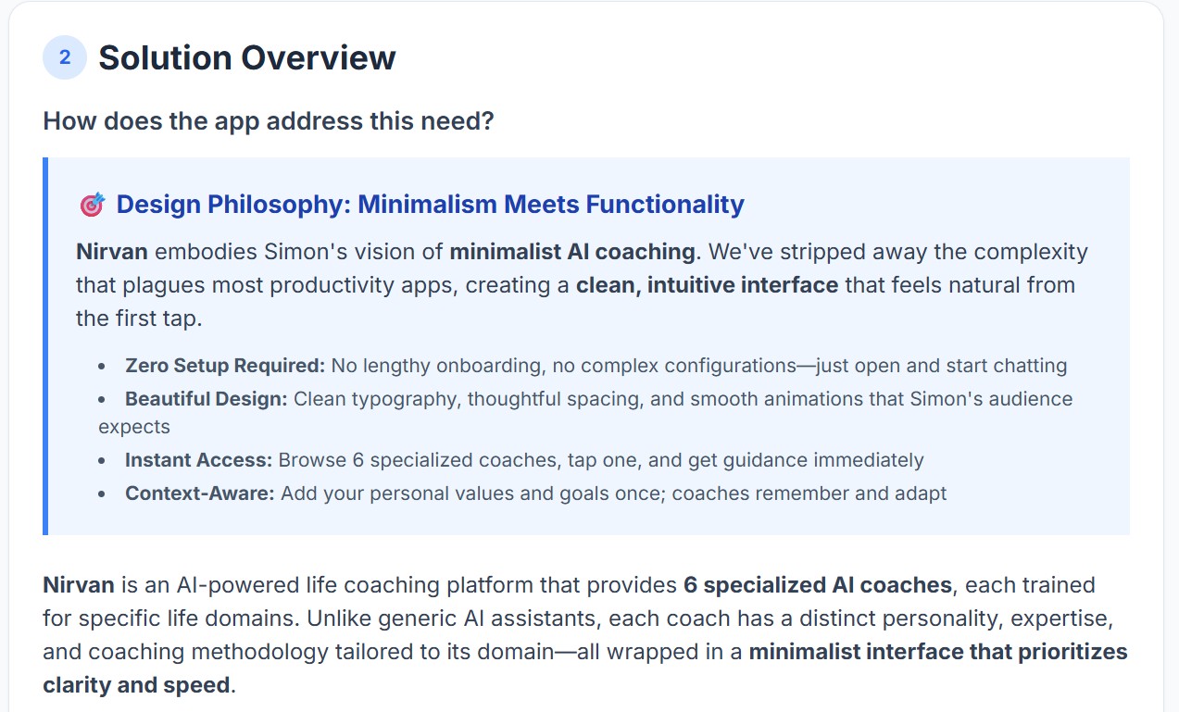1179x712 pixels.
Task: Click the Design Philosophy heading text
Action: [430, 205]
